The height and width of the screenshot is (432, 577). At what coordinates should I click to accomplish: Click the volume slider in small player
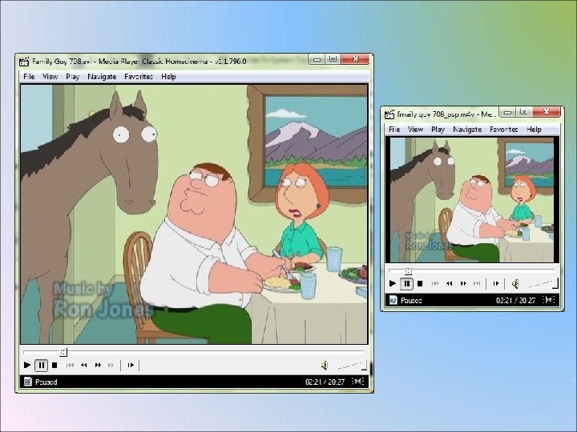click(543, 283)
